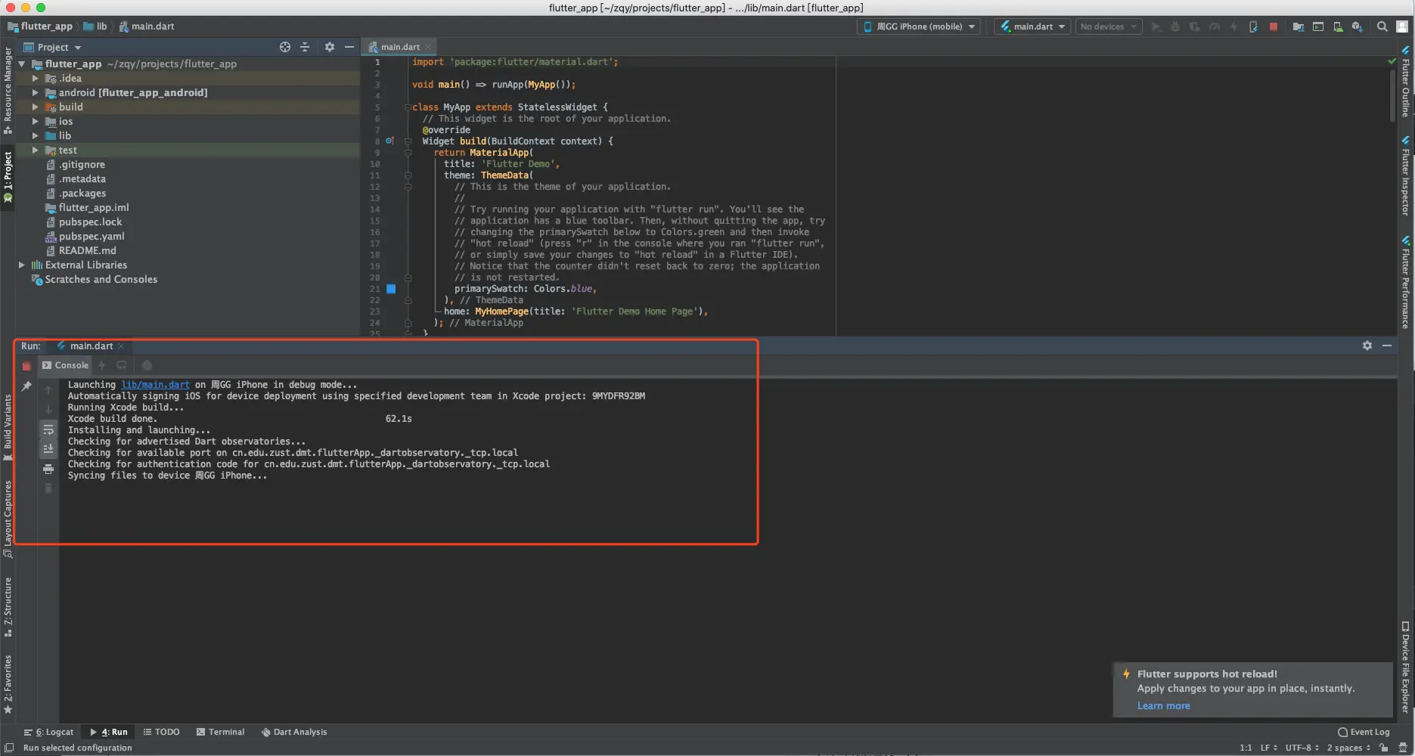
Task: Stop the running app from the top toolbar
Action: (x=1274, y=26)
